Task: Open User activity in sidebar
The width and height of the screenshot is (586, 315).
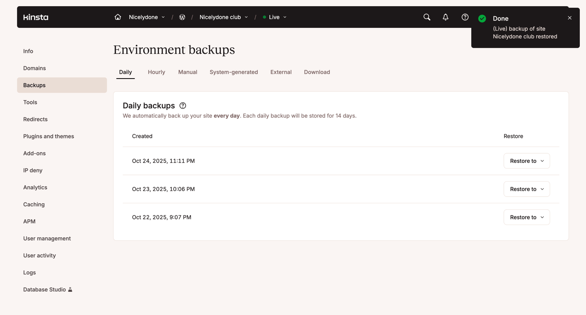Action: (62, 255)
